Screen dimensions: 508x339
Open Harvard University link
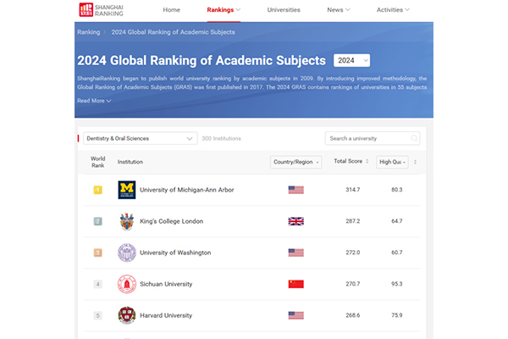pyautogui.click(x=166, y=315)
